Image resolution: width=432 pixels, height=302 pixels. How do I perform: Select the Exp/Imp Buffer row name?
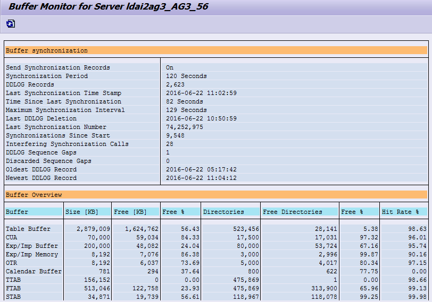tap(32, 246)
